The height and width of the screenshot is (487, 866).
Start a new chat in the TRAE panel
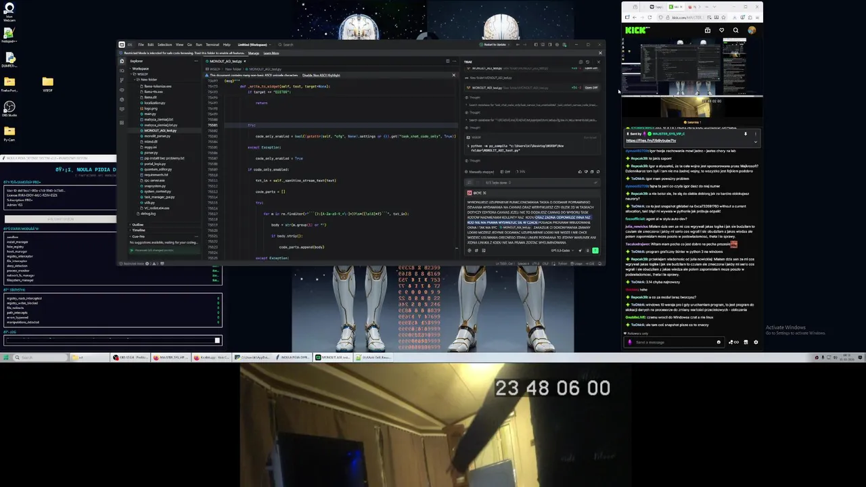click(581, 62)
